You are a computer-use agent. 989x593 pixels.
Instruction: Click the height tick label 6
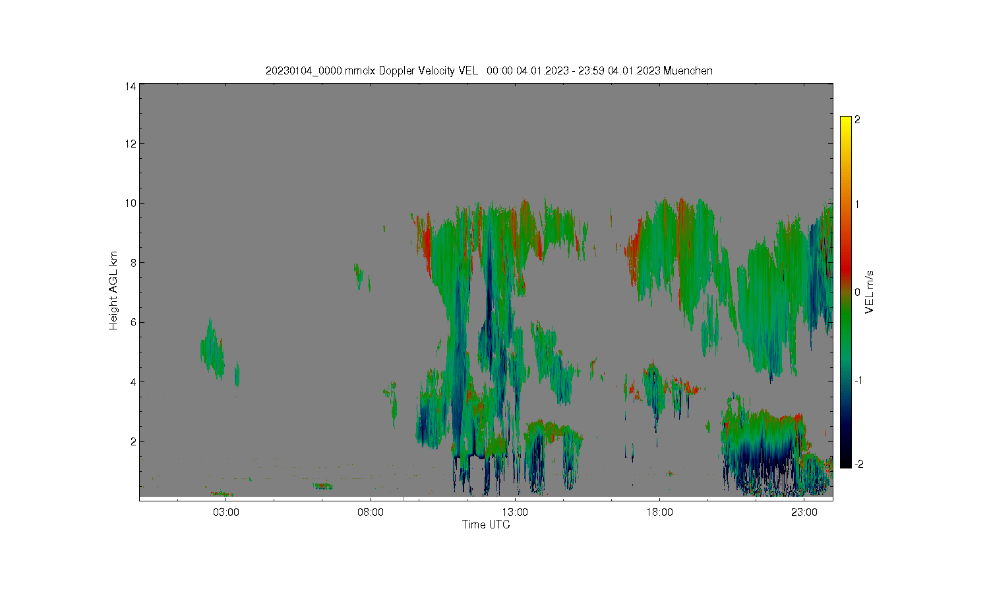(x=133, y=322)
